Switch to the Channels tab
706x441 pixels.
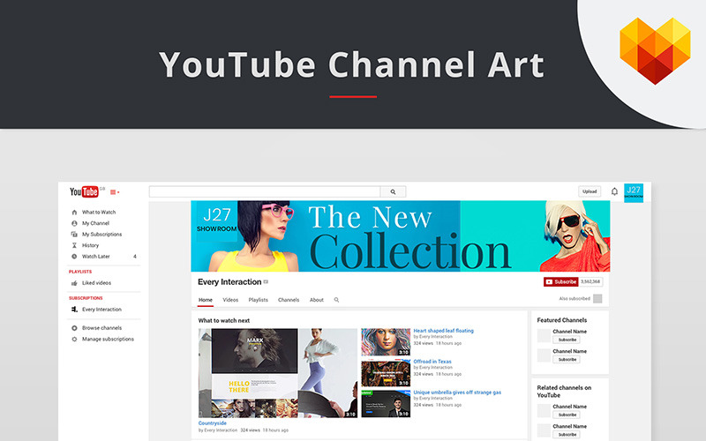point(289,300)
